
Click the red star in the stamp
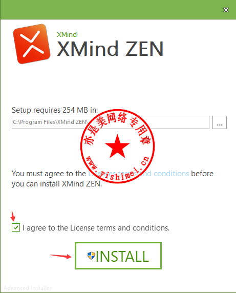117,146
